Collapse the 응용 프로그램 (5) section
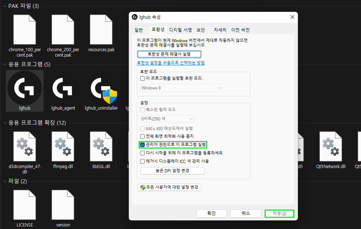 (4, 64)
